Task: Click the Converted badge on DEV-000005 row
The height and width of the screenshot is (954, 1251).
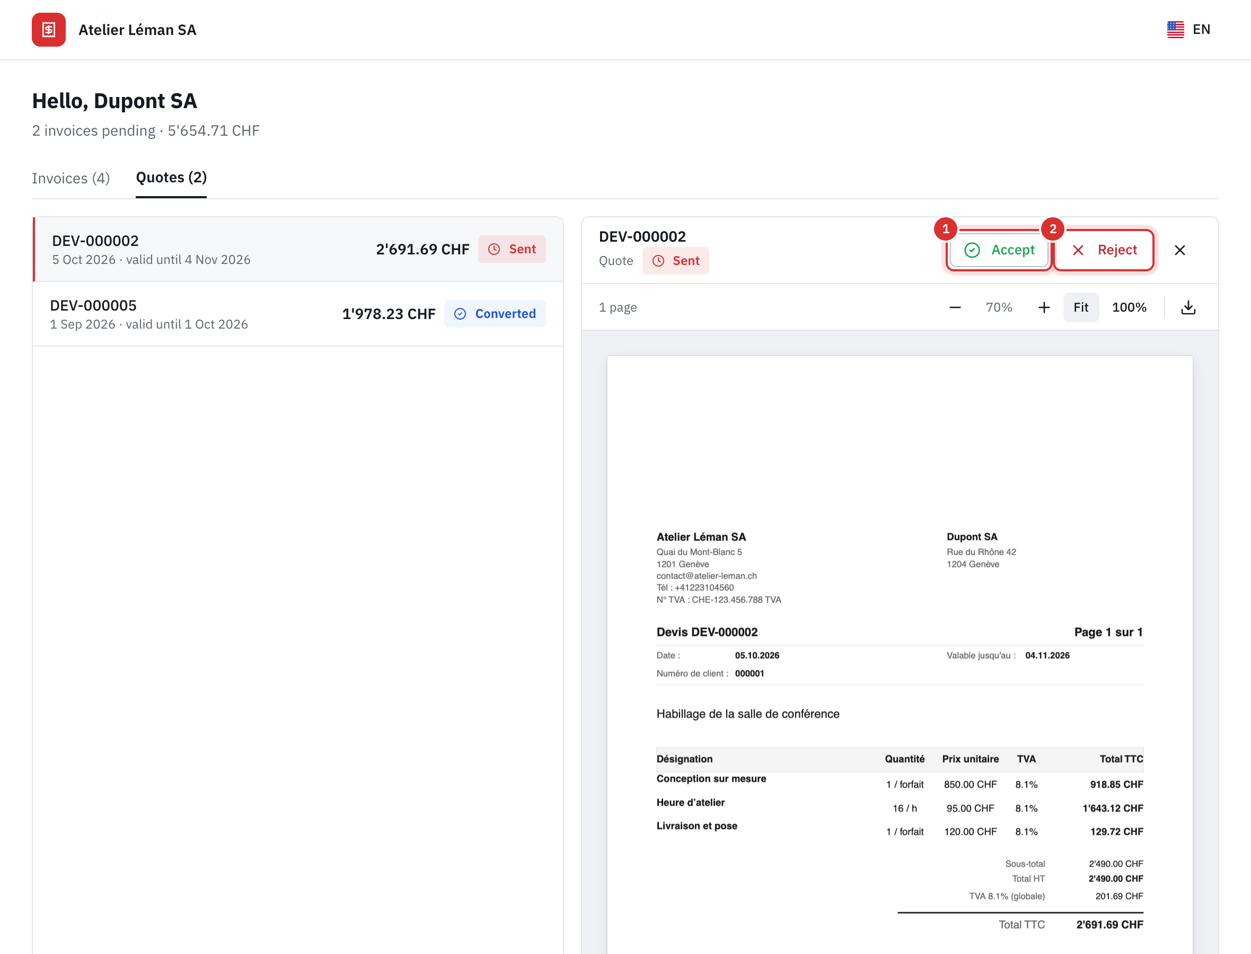Action: [x=495, y=314]
